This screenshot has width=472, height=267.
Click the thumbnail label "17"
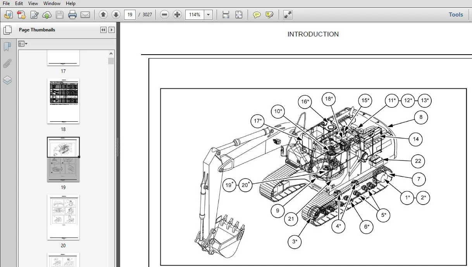pyautogui.click(x=63, y=71)
